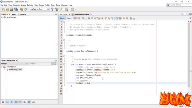The image size is (192, 108).
Task: Open the Tools menu
Action: tap(58, 5)
